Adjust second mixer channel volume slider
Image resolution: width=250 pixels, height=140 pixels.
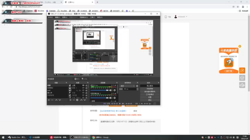tap(100, 98)
